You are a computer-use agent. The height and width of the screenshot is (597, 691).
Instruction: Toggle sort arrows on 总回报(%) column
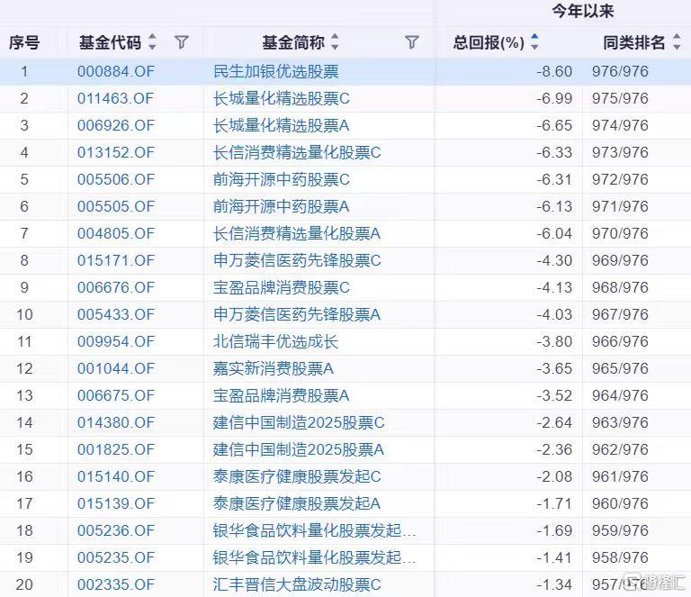coord(534,42)
